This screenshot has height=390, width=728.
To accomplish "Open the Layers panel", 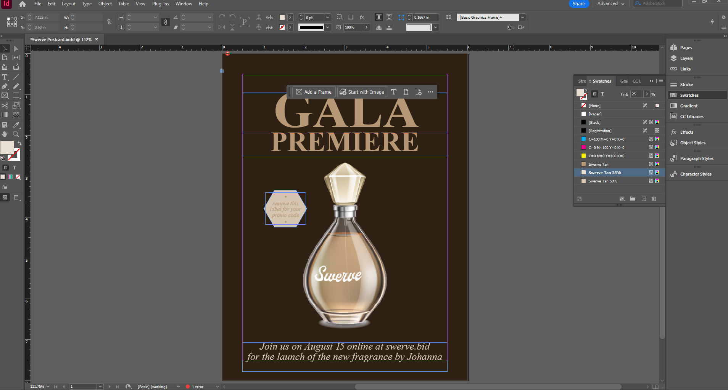I will pos(686,58).
